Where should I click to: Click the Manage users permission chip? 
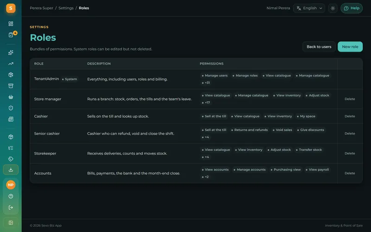point(215,76)
